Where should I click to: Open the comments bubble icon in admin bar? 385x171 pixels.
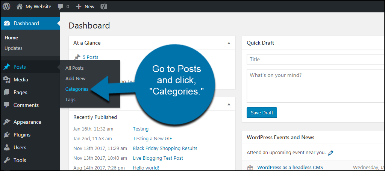pos(61,7)
